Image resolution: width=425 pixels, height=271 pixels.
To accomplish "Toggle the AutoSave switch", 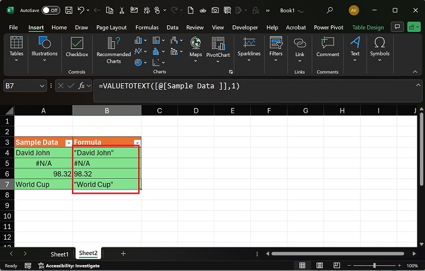I will pos(51,10).
